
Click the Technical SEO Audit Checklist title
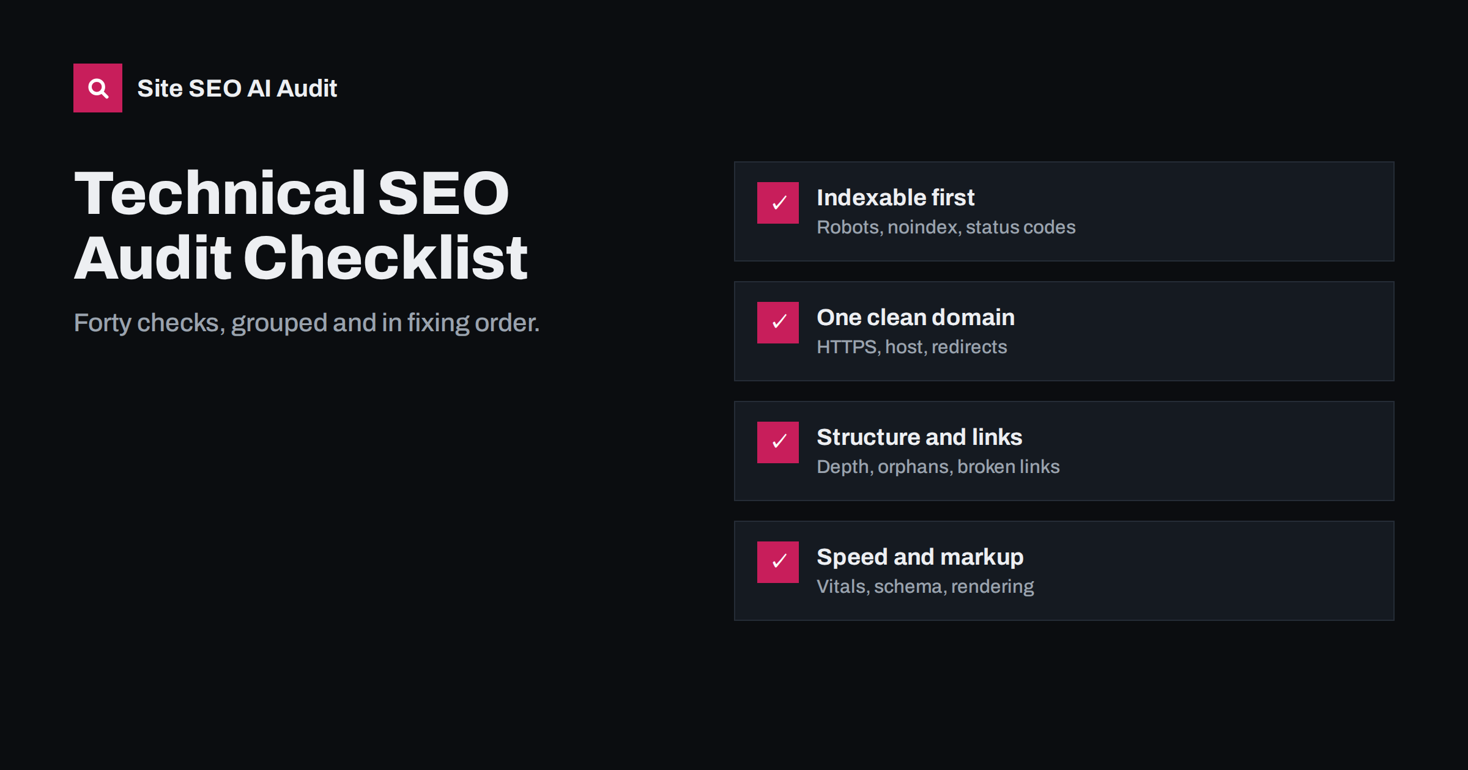[301, 225]
